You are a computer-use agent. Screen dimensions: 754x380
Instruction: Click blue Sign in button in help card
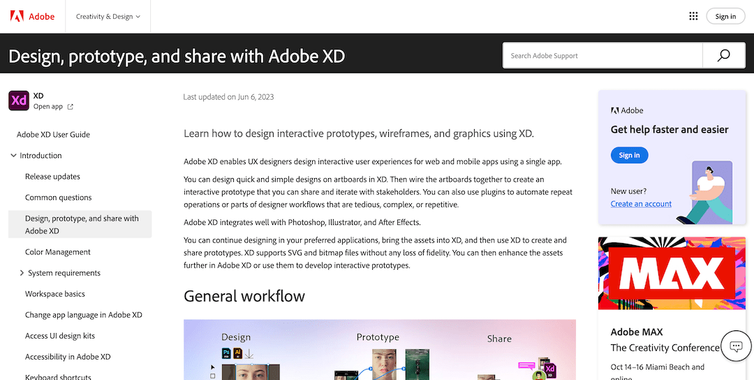(x=629, y=155)
